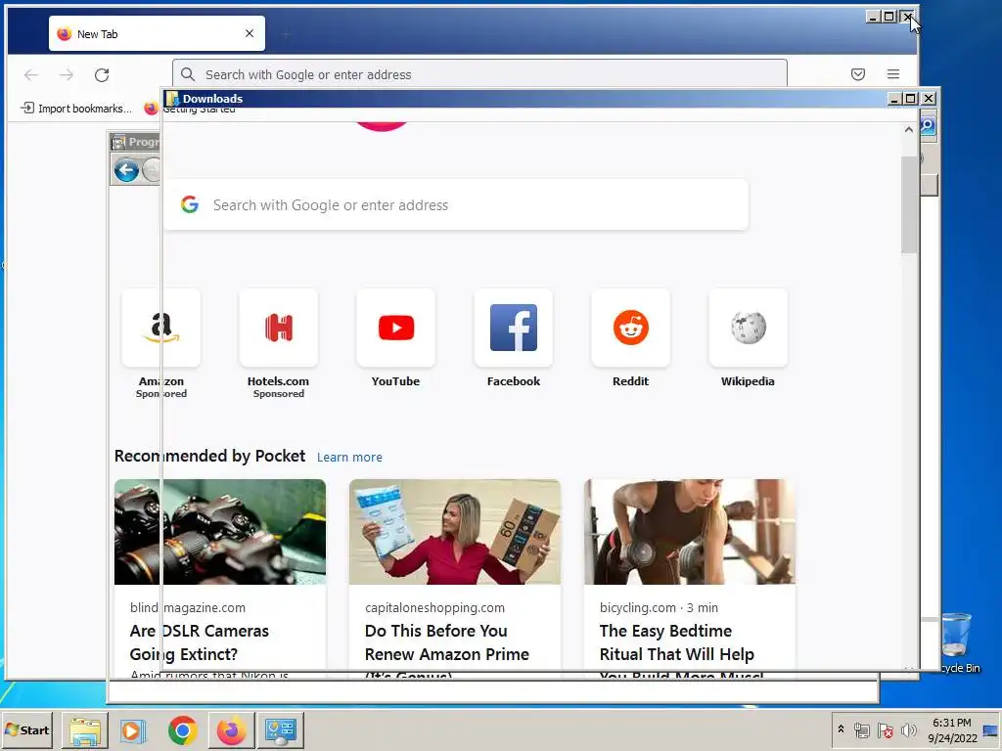Maximize the Downloads window

tap(911, 99)
